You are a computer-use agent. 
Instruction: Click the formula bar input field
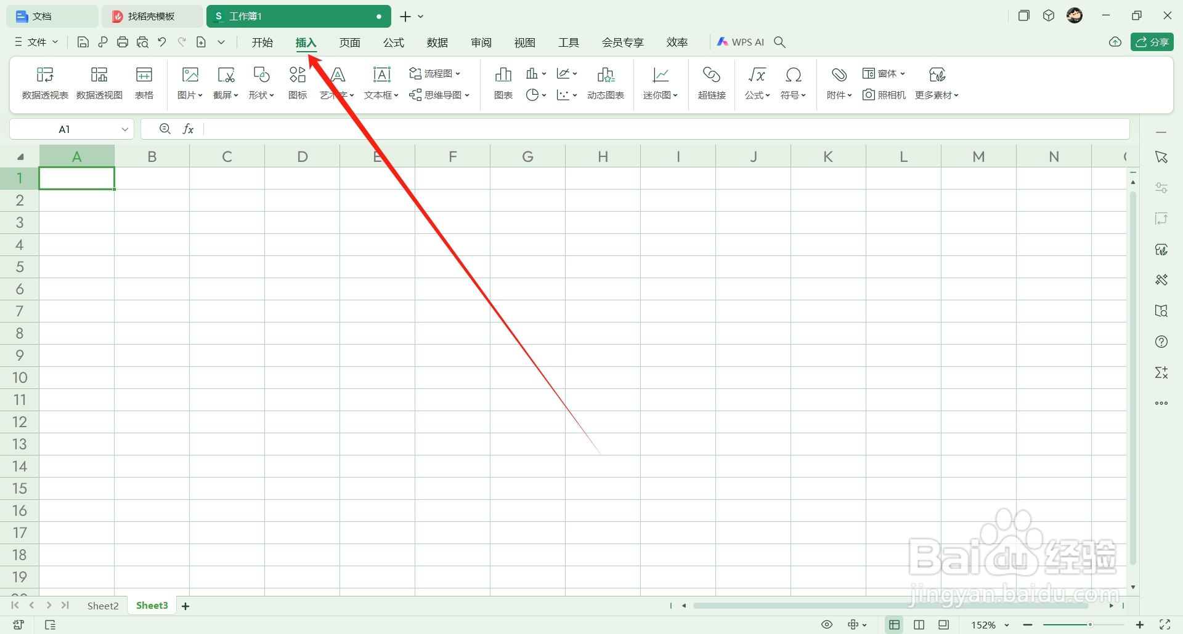(x=667, y=129)
